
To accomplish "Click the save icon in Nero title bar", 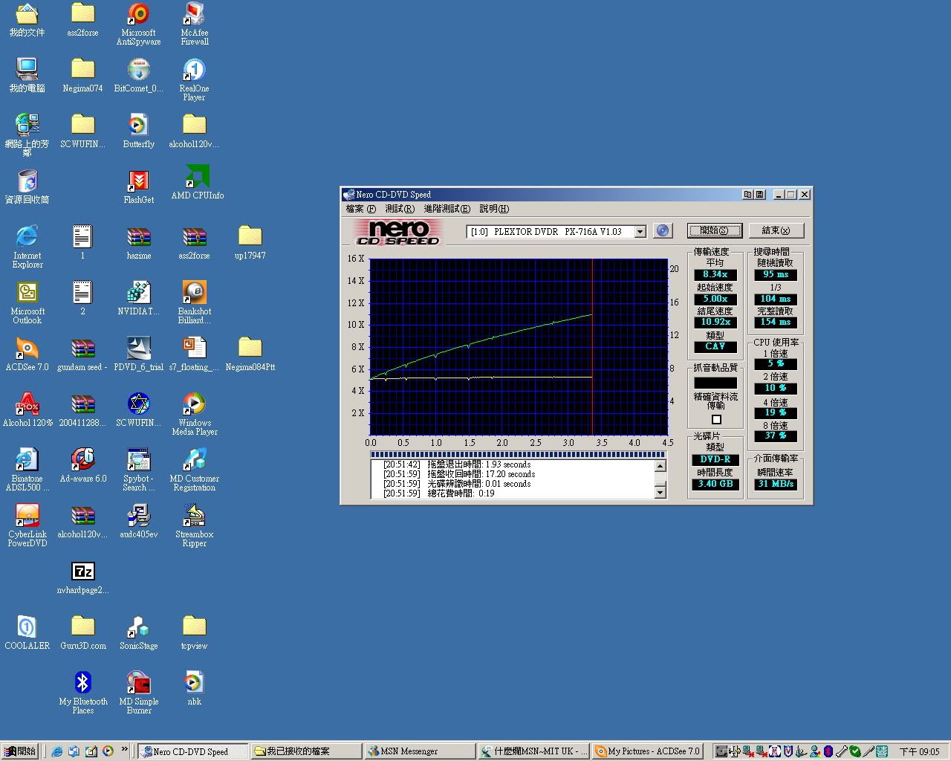I will [759, 195].
